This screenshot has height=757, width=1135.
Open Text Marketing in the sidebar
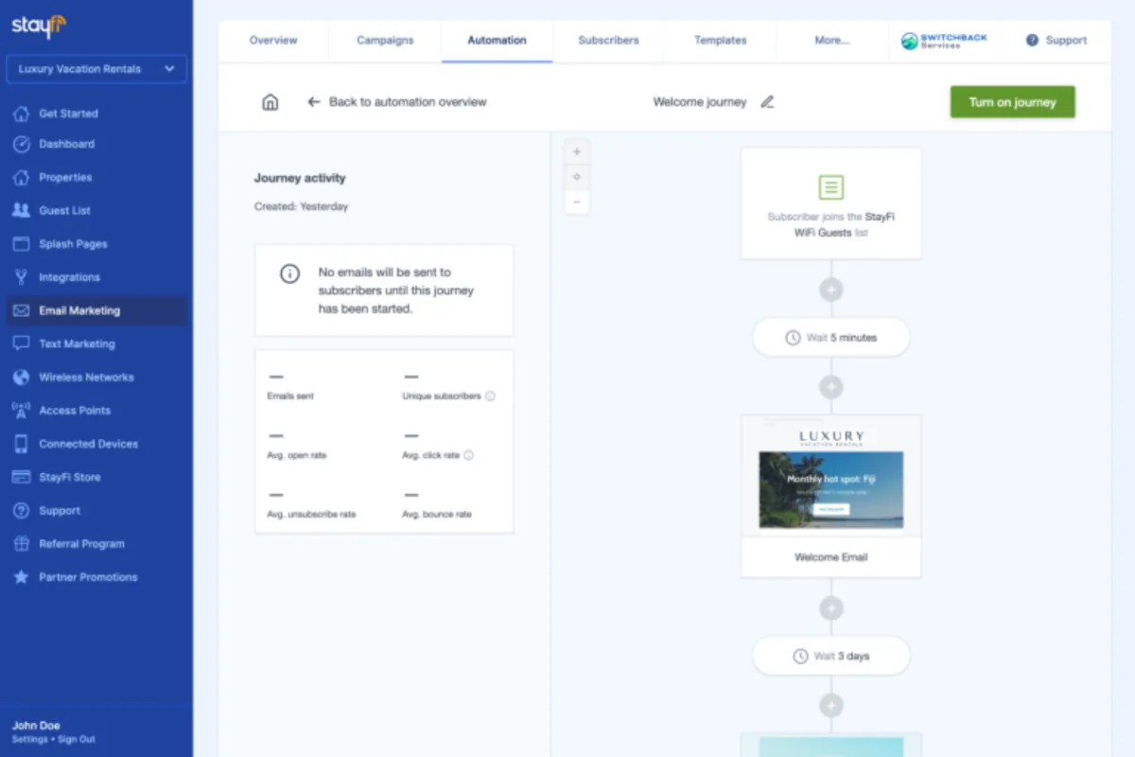pyautogui.click(x=77, y=343)
